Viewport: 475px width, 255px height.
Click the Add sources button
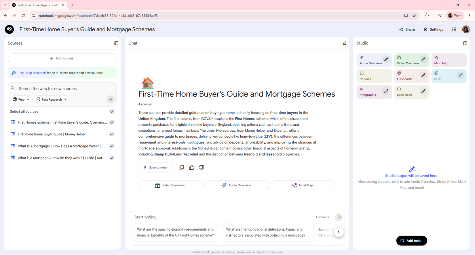62,58
